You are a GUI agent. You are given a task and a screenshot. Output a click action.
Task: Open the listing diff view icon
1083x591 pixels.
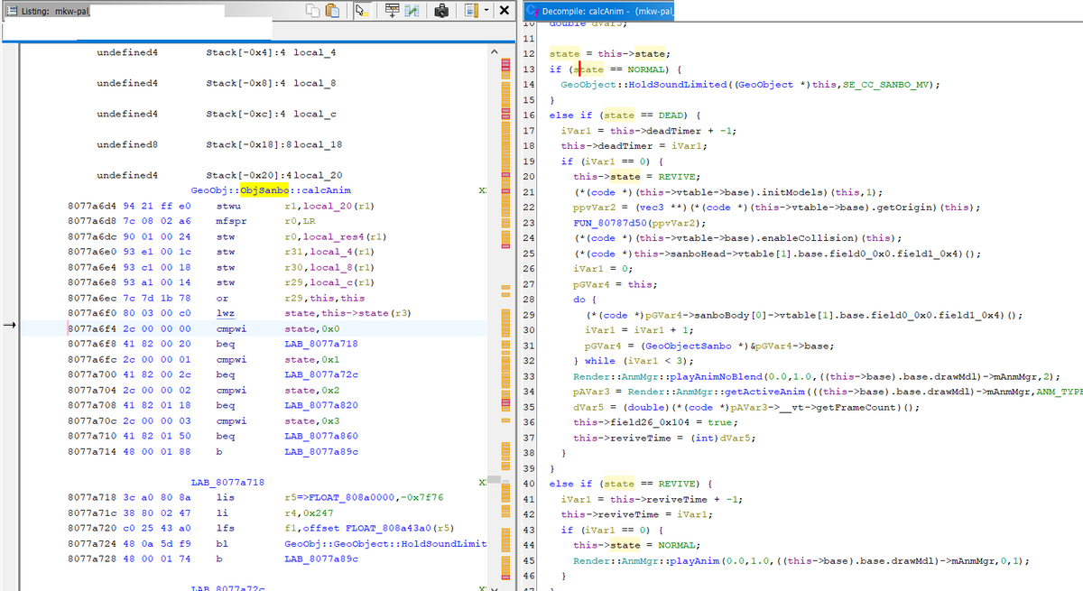pos(411,11)
